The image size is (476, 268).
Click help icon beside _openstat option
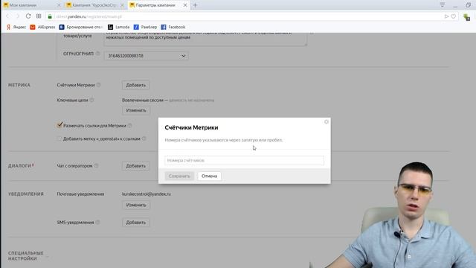[144, 138]
